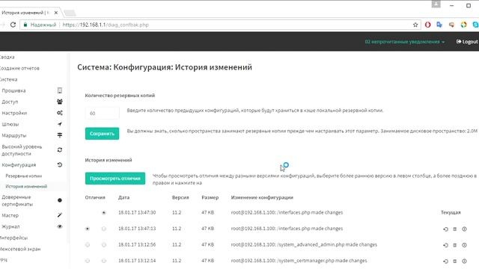Viewport: 479px width, 269px height.
Task: Click the Мастер wand icon in sidebar
Action: [60, 215]
